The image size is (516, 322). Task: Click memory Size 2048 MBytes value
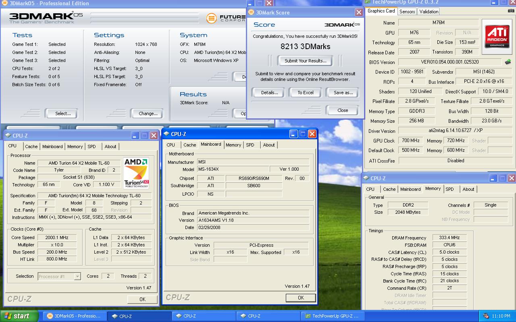[408, 212]
